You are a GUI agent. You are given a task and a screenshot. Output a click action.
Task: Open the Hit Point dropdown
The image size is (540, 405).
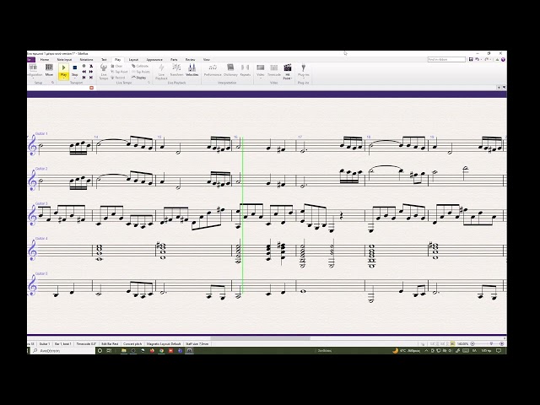(x=288, y=71)
